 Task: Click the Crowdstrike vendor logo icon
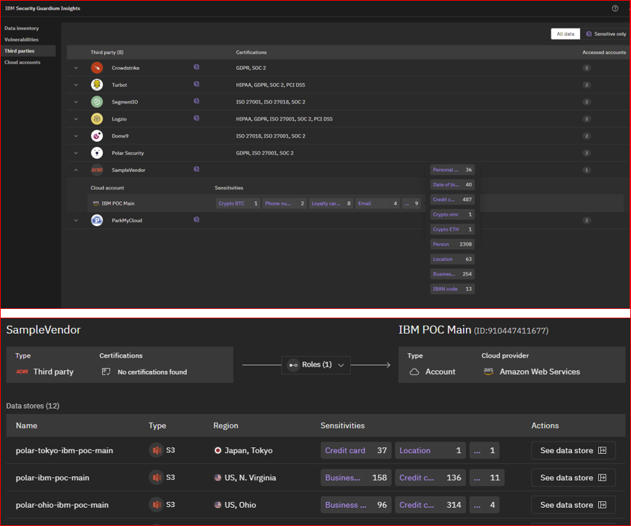pos(97,68)
